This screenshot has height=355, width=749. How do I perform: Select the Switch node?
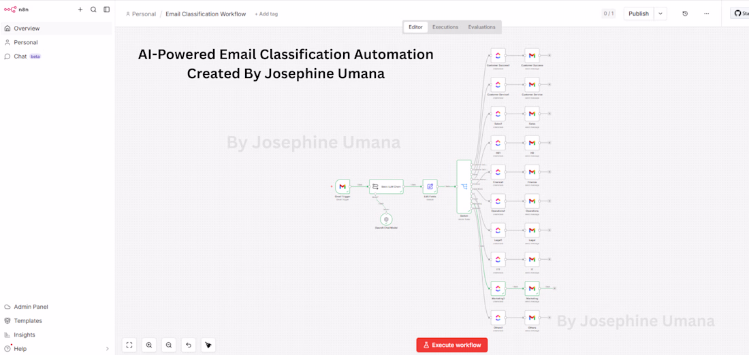[x=464, y=186]
